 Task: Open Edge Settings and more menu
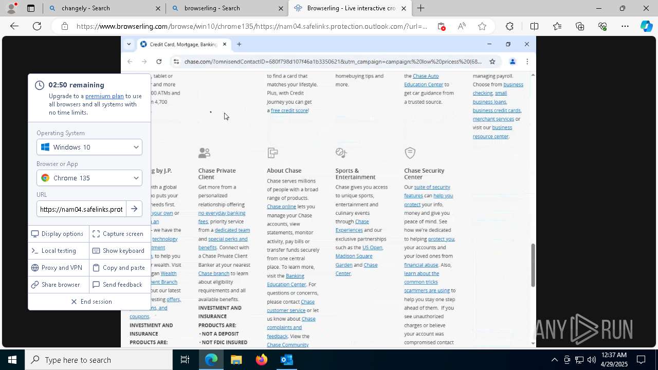pyautogui.click(x=625, y=26)
